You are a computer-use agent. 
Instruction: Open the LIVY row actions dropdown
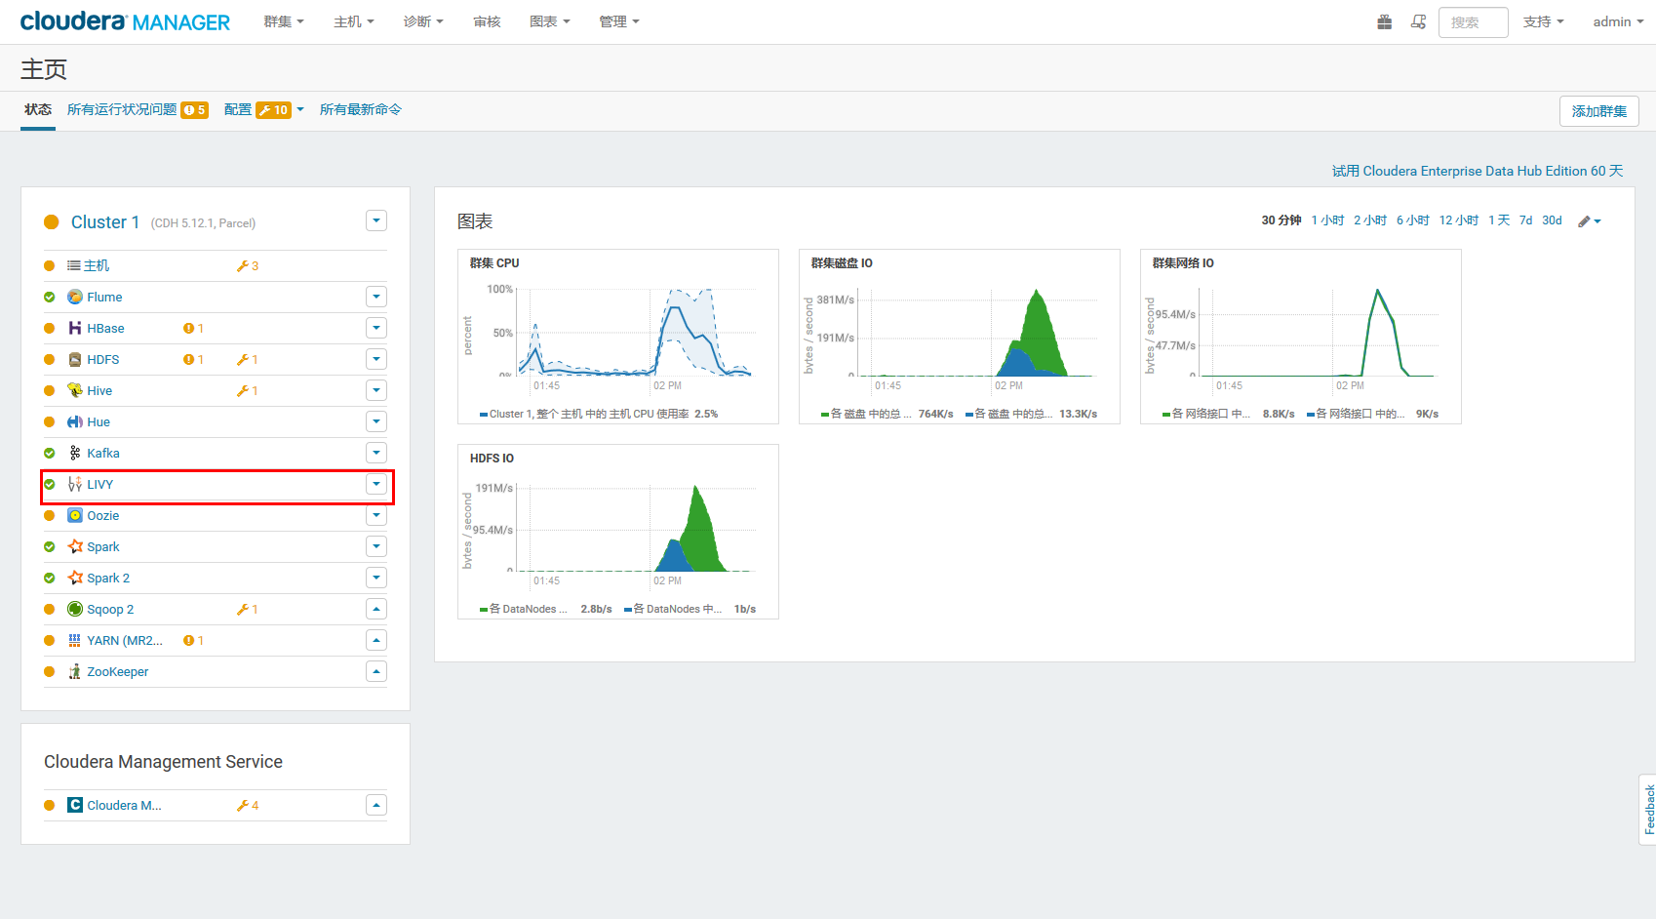click(376, 484)
